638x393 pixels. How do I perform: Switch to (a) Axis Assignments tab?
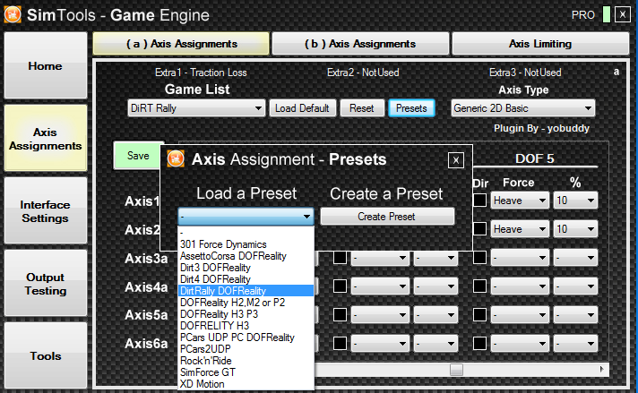[x=181, y=44]
